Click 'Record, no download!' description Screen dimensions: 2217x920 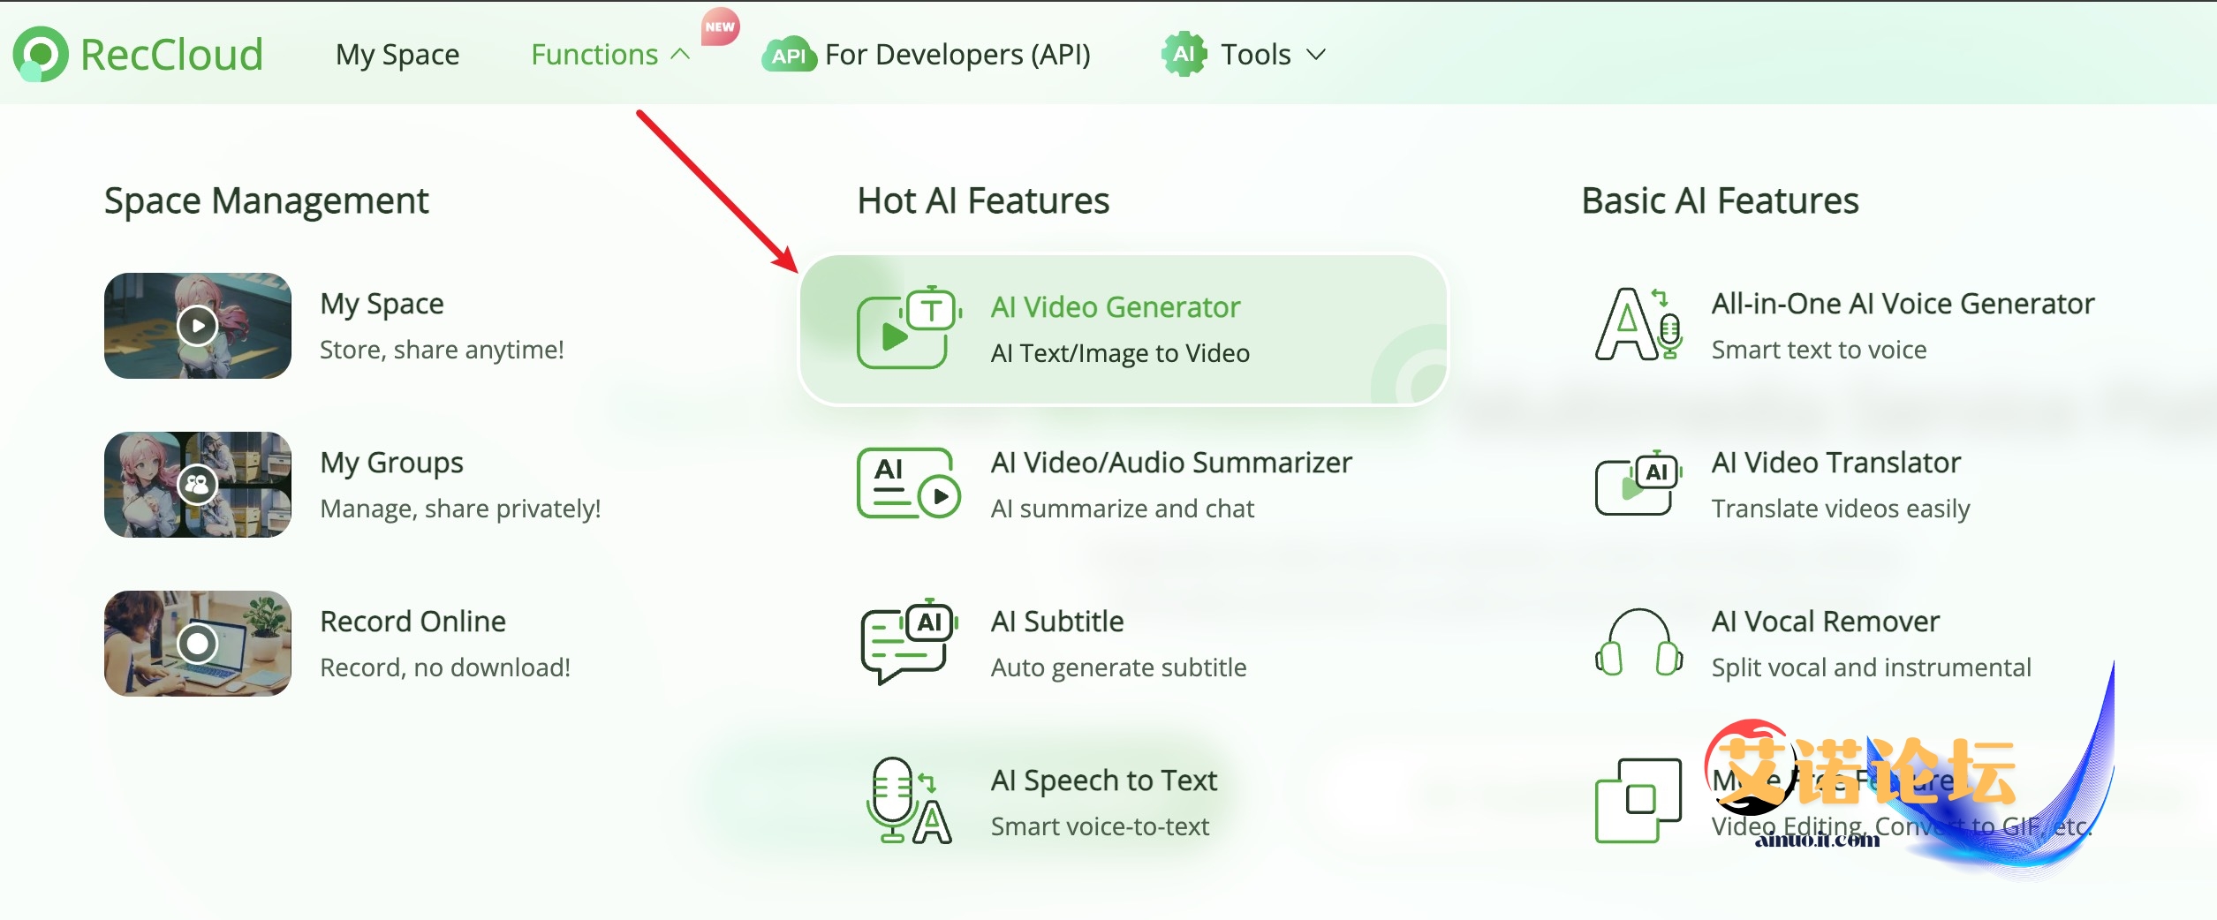444,667
